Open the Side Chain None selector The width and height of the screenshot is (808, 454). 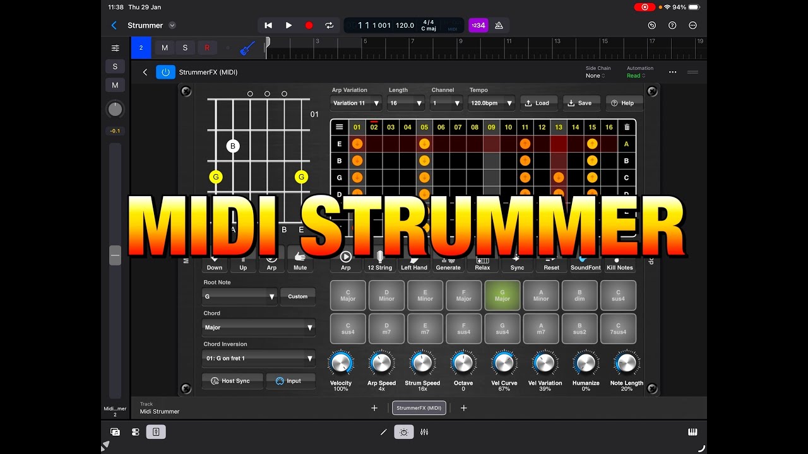coord(595,76)
